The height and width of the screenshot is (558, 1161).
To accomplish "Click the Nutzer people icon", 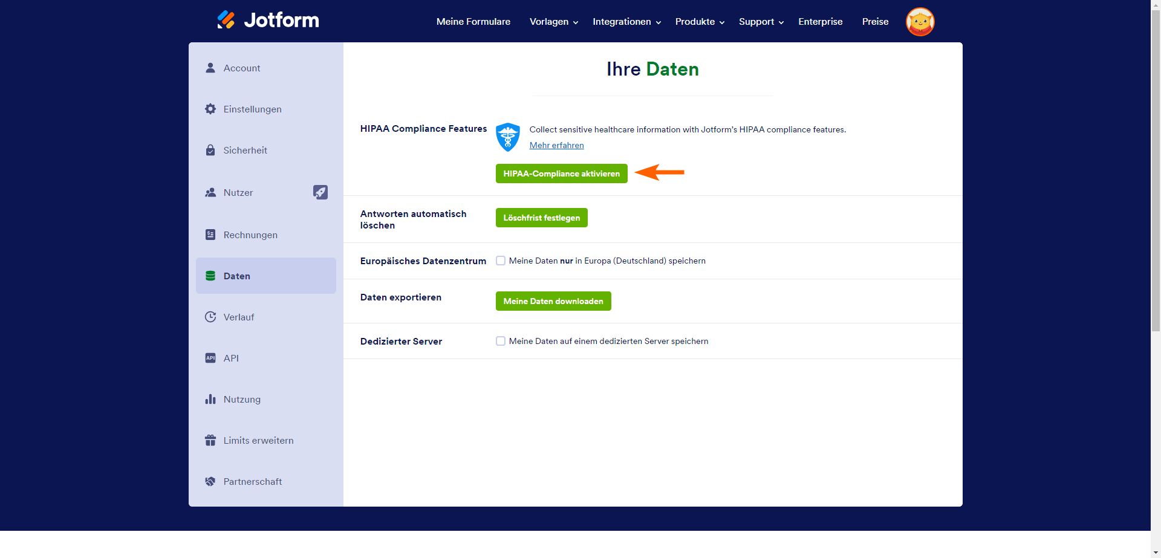I will (210, 192).
